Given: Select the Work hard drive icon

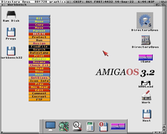Looking at the screenshot, I should 146,95.
